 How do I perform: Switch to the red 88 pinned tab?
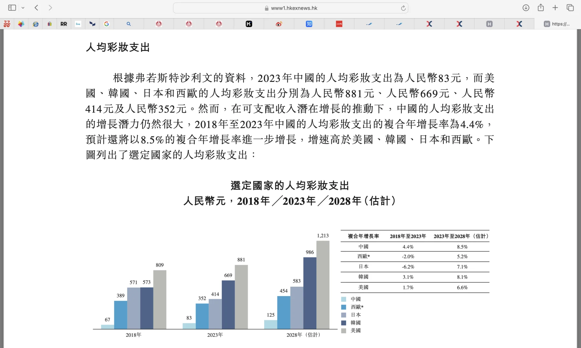[x=7, y=24]
